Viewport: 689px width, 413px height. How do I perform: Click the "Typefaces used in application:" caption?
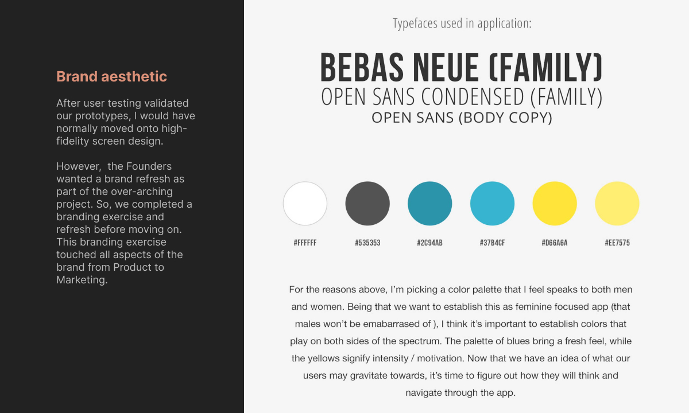(x=462, y=24)
